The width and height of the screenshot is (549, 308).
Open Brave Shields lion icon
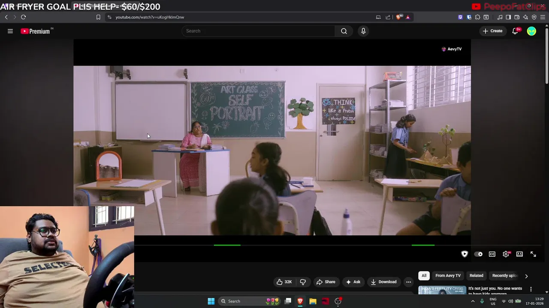pyautogui.click(x=399, y=17)
